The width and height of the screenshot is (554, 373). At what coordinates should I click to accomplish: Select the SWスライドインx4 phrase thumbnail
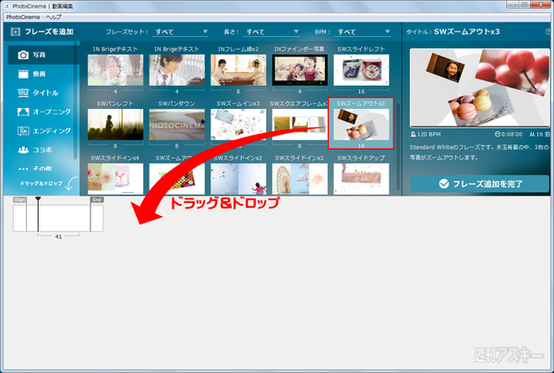pos(115,179)
